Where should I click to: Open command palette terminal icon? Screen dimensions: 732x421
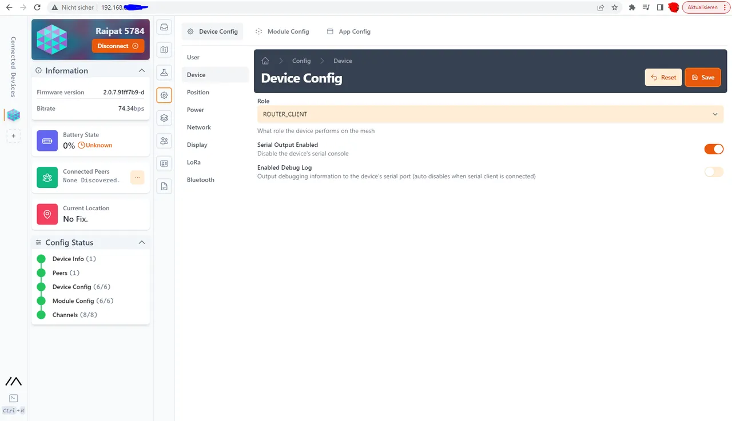pos(14,398)
